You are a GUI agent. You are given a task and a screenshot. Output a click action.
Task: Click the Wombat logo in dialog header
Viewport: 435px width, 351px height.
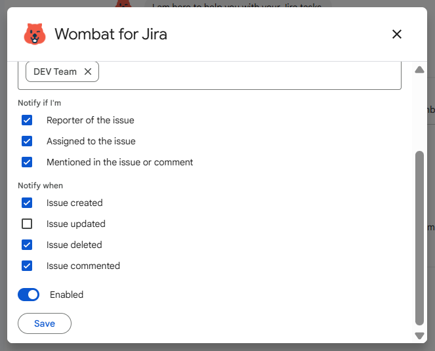(34, 34)
